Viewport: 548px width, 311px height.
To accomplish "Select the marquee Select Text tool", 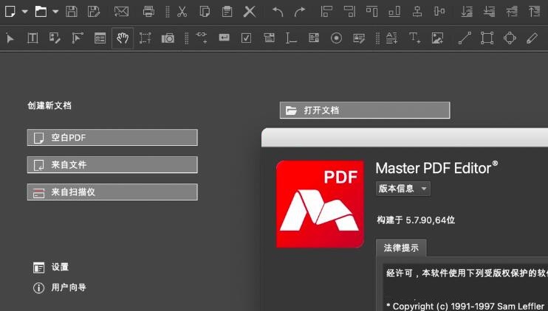I will [x=145, y=38].
